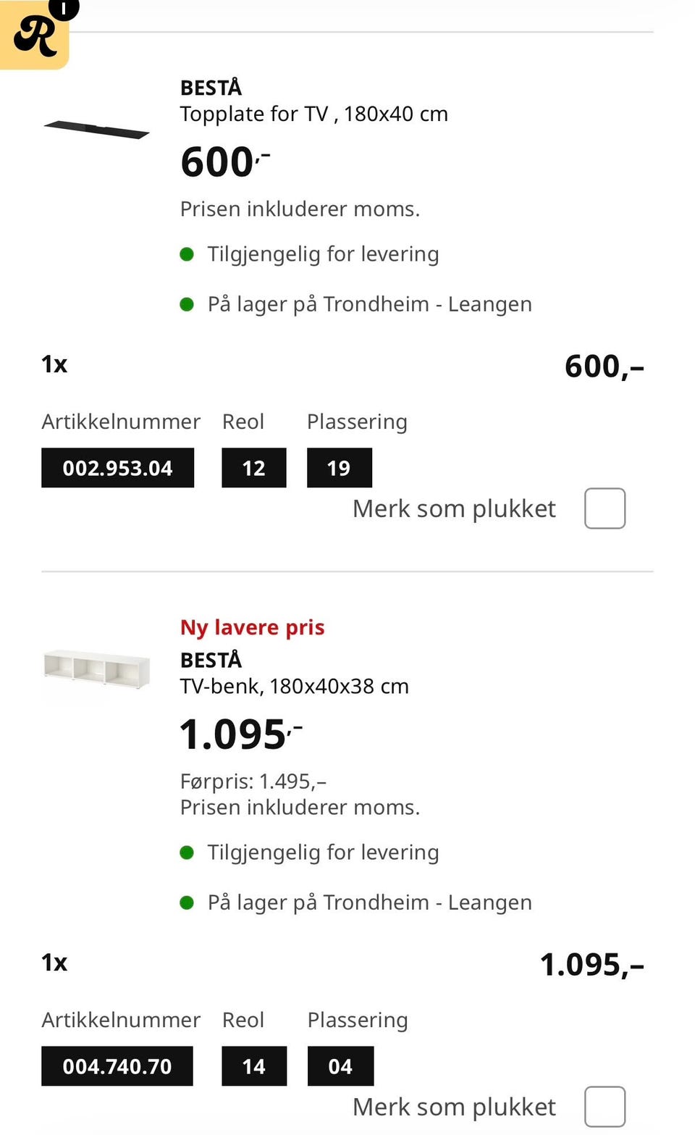Select article number 002.953.04

[x=117, y=468]
